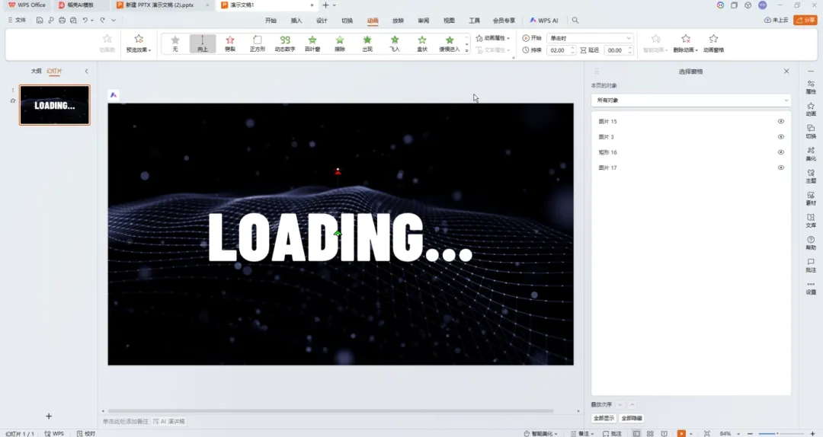Click the 全部显示 button
Viewport: 823px width, 437px height.
click(604, 418)
